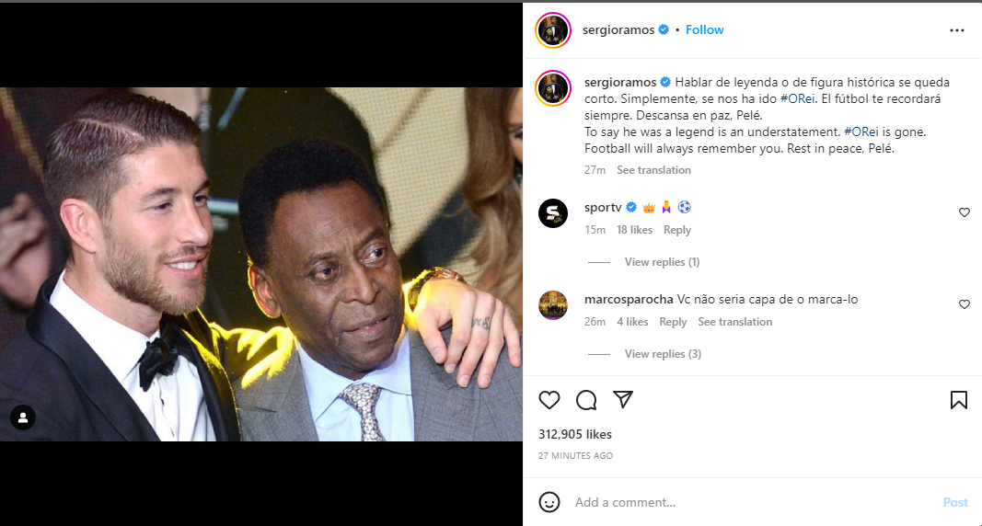This screenshot has height=526, width=982.
Task: Expand sportv's View replies (1)
Action: [662, 262]
